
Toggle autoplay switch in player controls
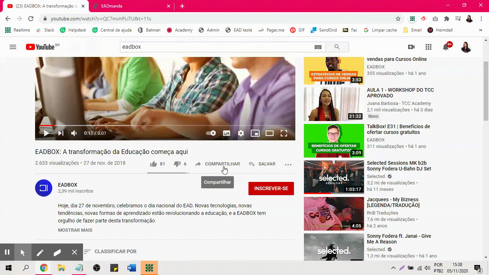tap(211, 133)
